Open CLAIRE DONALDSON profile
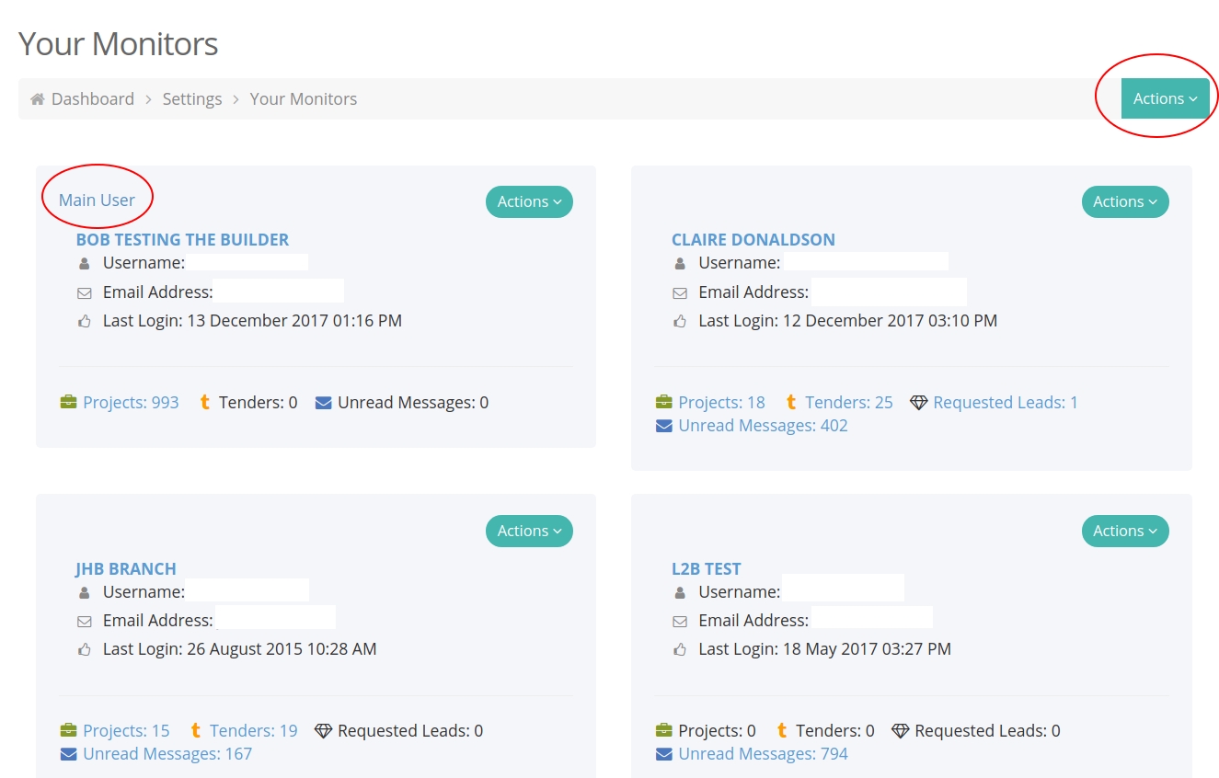The image size is (1219, 778). pos(753,239)
